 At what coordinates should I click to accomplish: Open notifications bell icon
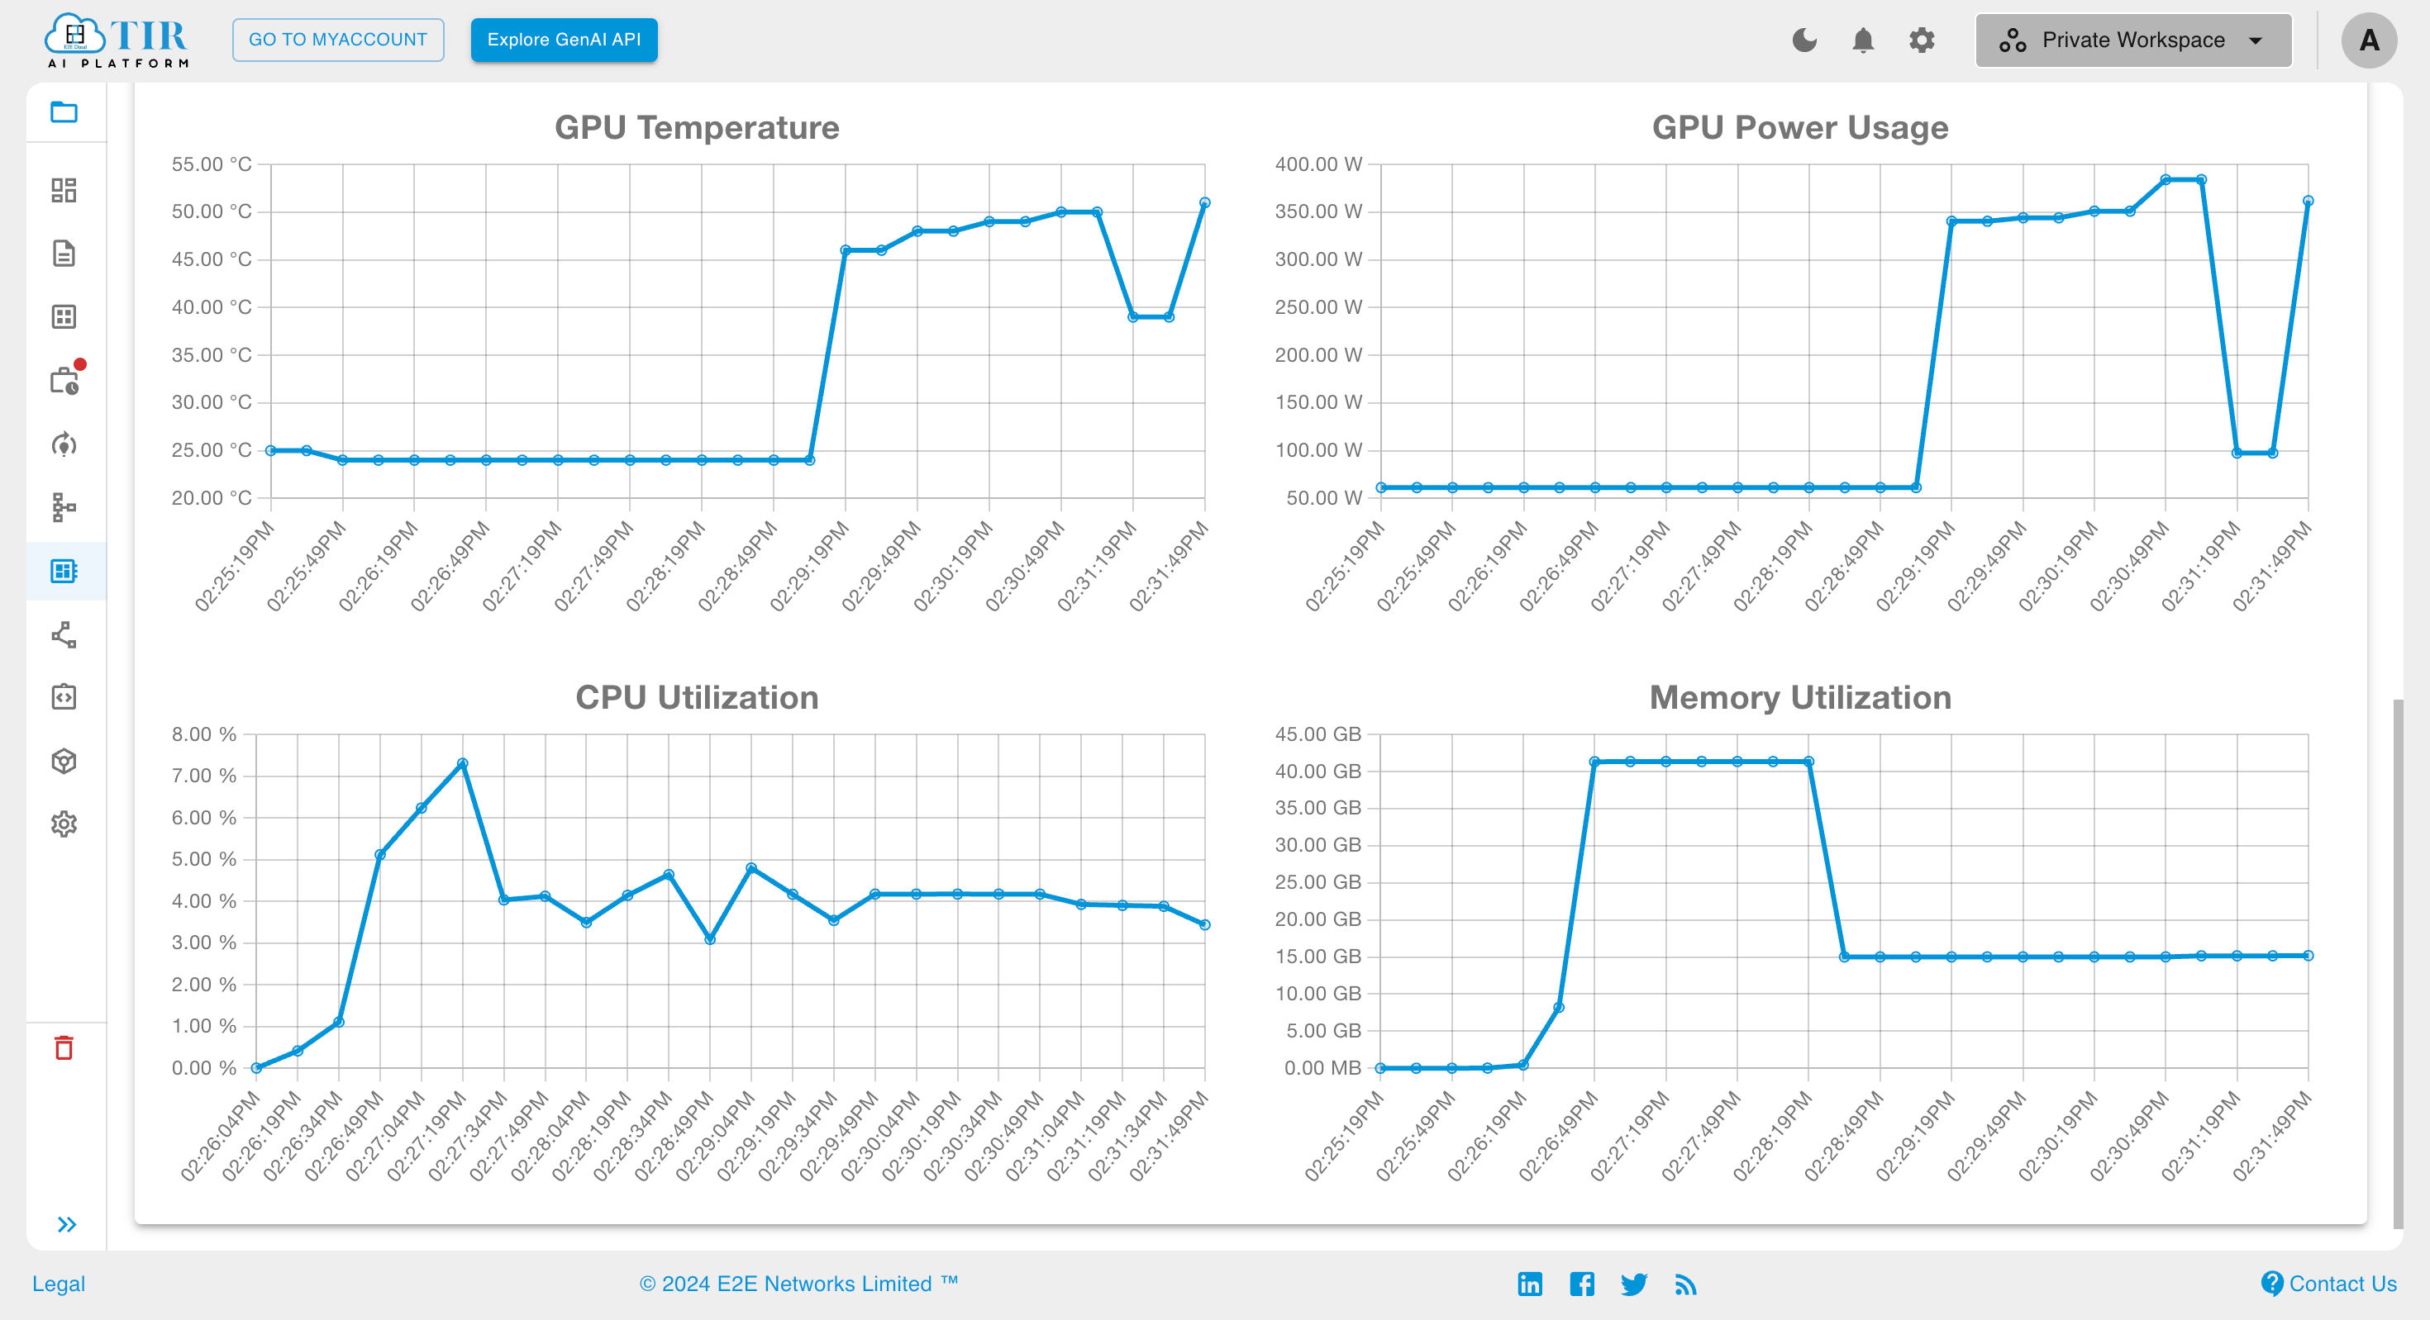[1863, 40]
